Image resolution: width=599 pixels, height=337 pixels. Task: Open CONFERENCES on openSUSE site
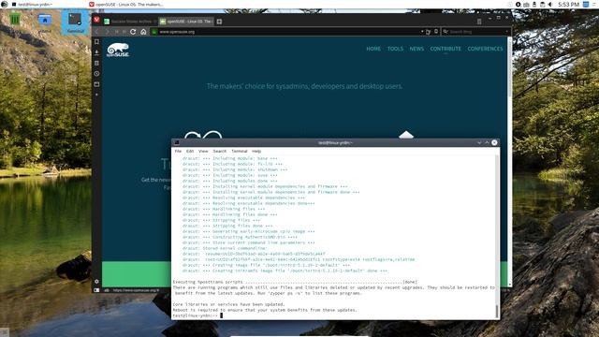pos(485,49)
